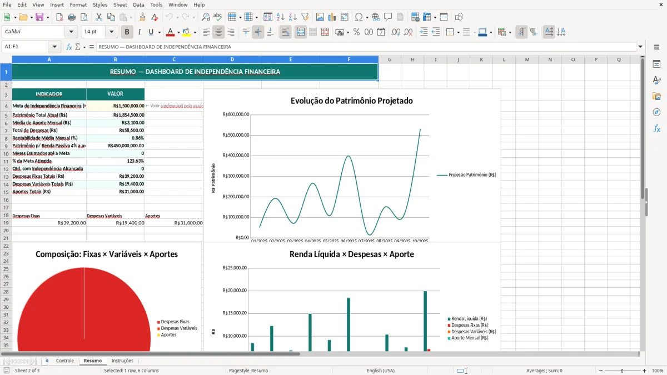This screenshot has width=667, height=375.
Task: Click the Save document icon
Action: (x=39, y=17)
